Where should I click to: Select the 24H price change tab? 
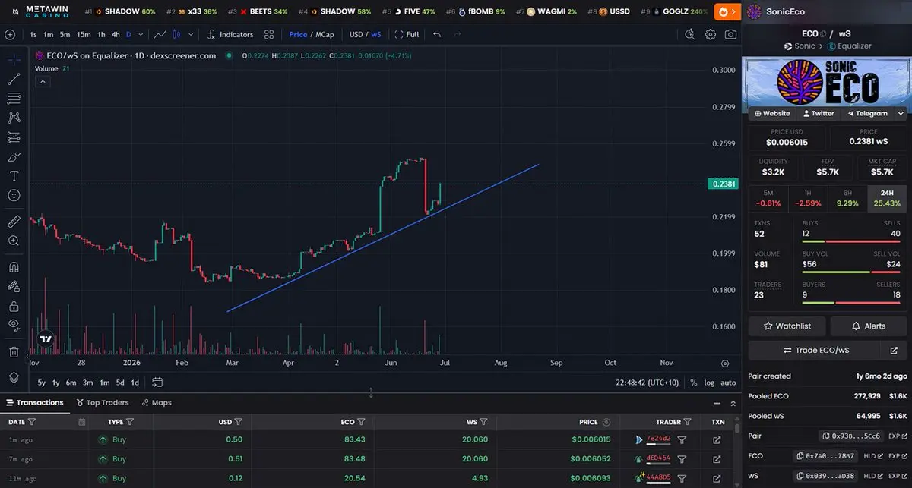click(x=888, y=198)
